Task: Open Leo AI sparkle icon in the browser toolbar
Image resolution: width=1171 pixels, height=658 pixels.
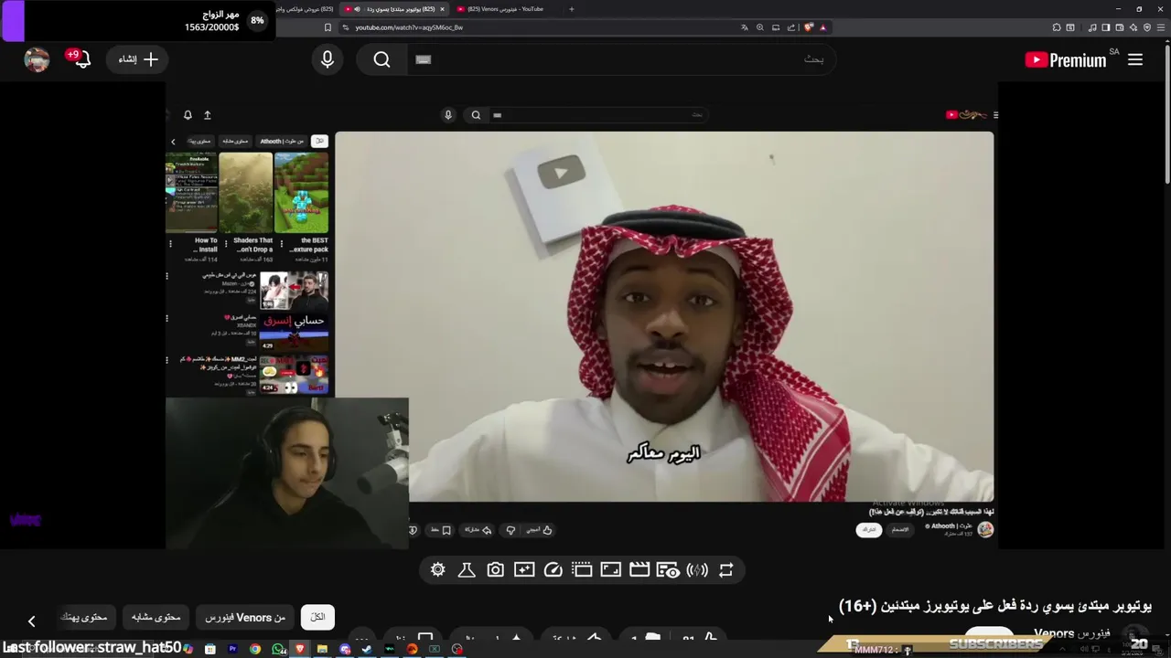Action: 1133,27
